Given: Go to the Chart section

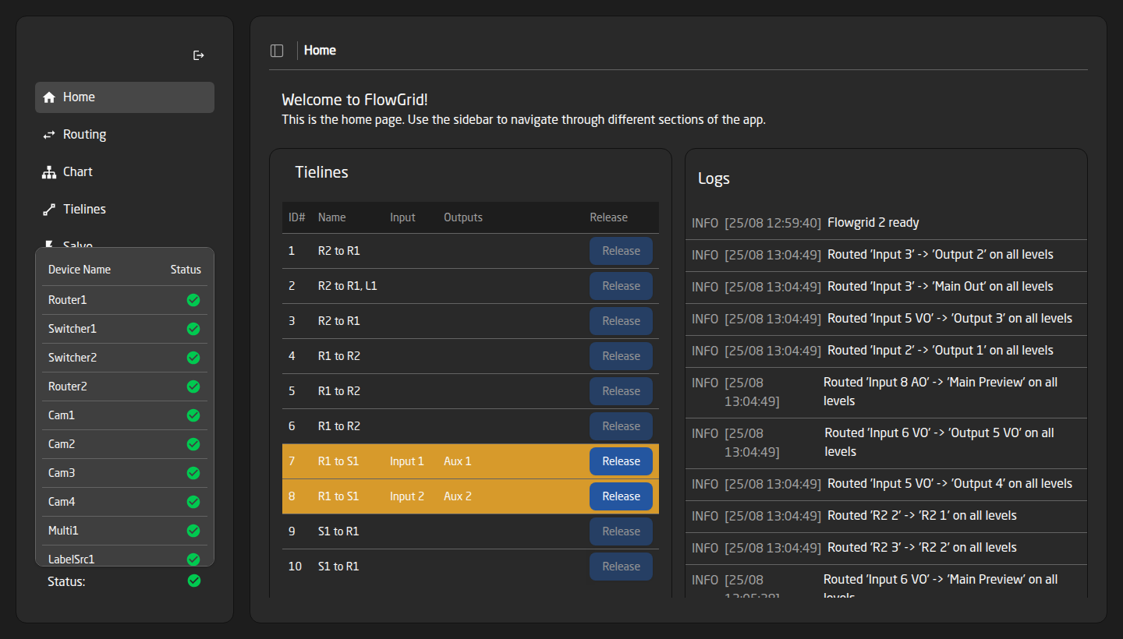Looking at the screenshot, I should pos(125,172).
